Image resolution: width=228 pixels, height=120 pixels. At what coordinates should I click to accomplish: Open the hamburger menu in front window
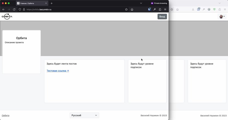(x=165, y=9)
